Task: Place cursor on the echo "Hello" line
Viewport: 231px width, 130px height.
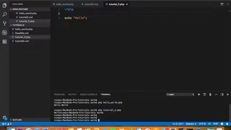Action: pyautogui.click(x=76, y=18)
